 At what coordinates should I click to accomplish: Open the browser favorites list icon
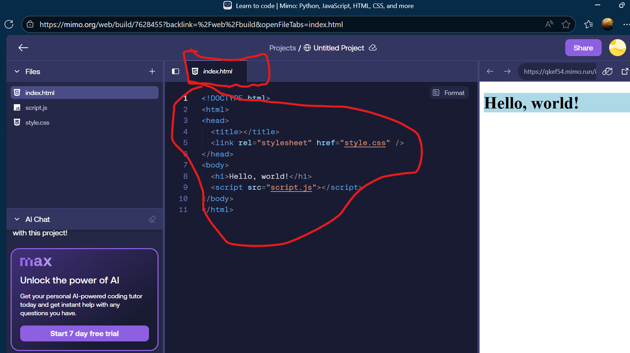point(588,24)
